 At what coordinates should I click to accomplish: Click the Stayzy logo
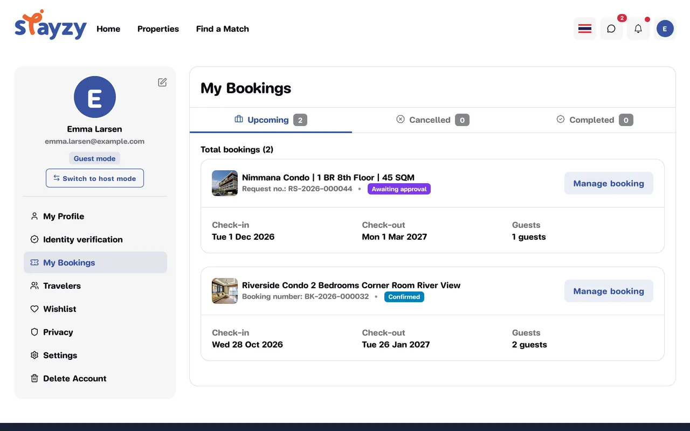point(51,25)
